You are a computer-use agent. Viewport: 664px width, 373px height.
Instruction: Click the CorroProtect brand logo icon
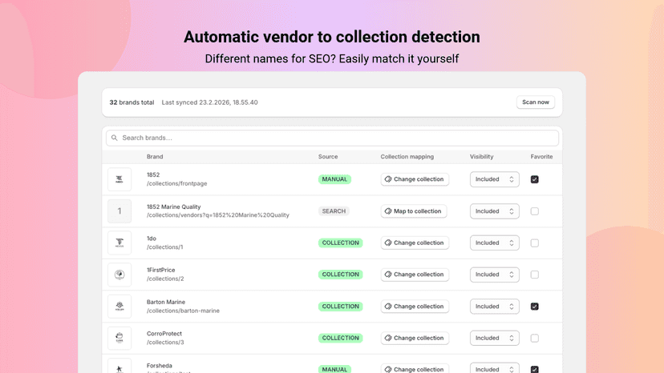[x=119, y=338]
